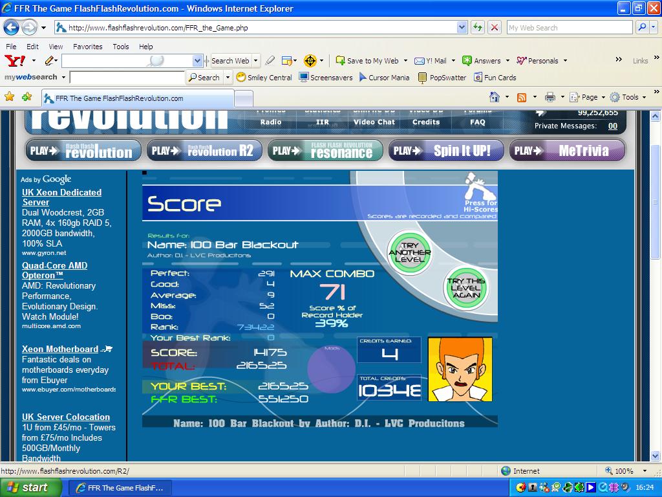
Task: Click the magnifier search icon beside My Web Search
Action: click(x=642, y=27)
